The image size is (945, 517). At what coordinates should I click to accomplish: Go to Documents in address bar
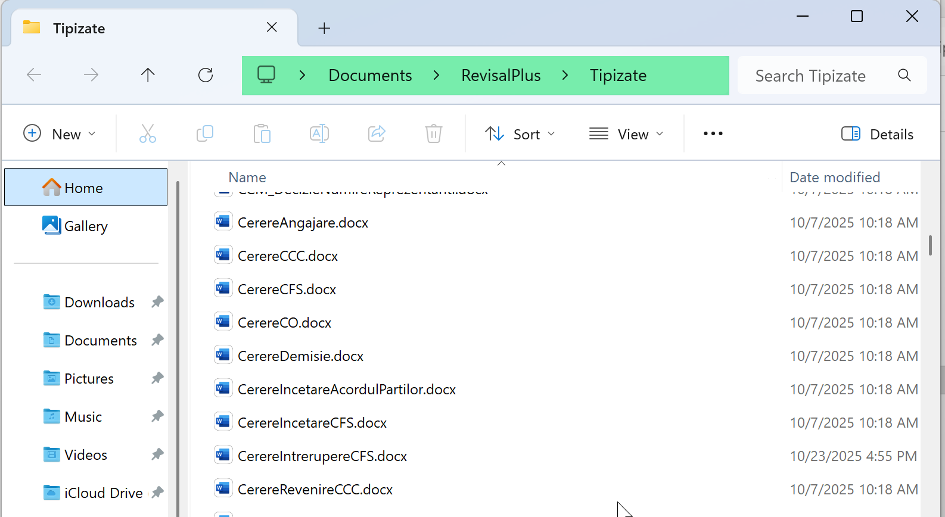pos(370,76)
